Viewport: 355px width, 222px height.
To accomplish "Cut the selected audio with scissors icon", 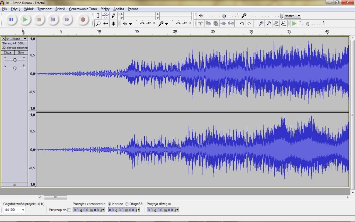I will tap(200, 23).
